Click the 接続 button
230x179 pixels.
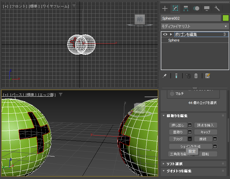(203, 139)
